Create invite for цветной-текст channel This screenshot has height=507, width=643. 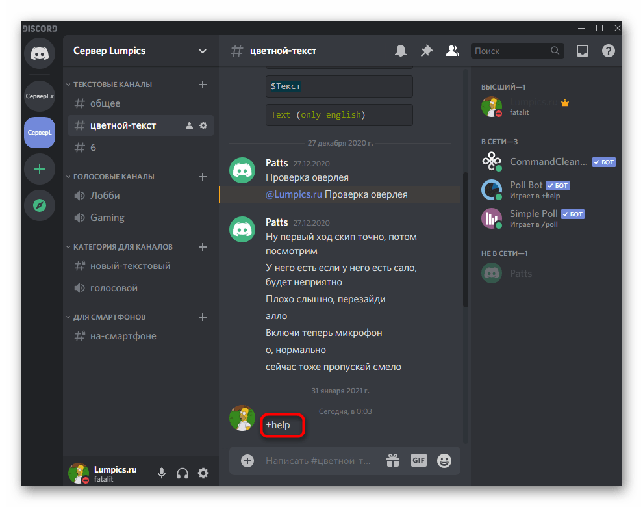pos(190,125)
